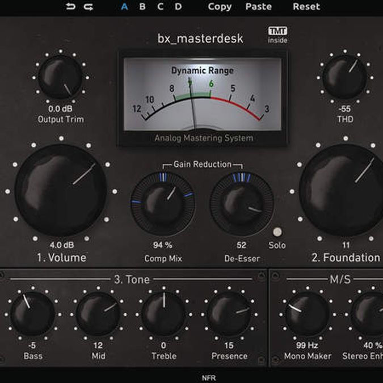Click the Presence tone knob

pos(229,314)
